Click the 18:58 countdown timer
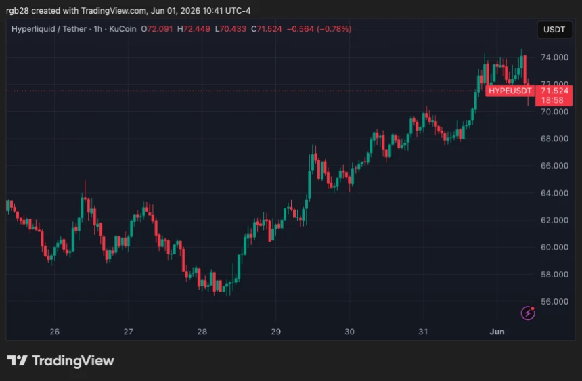The height and width of the screenshot is (381, 582). pyautogui.click(x=552, y=100)
